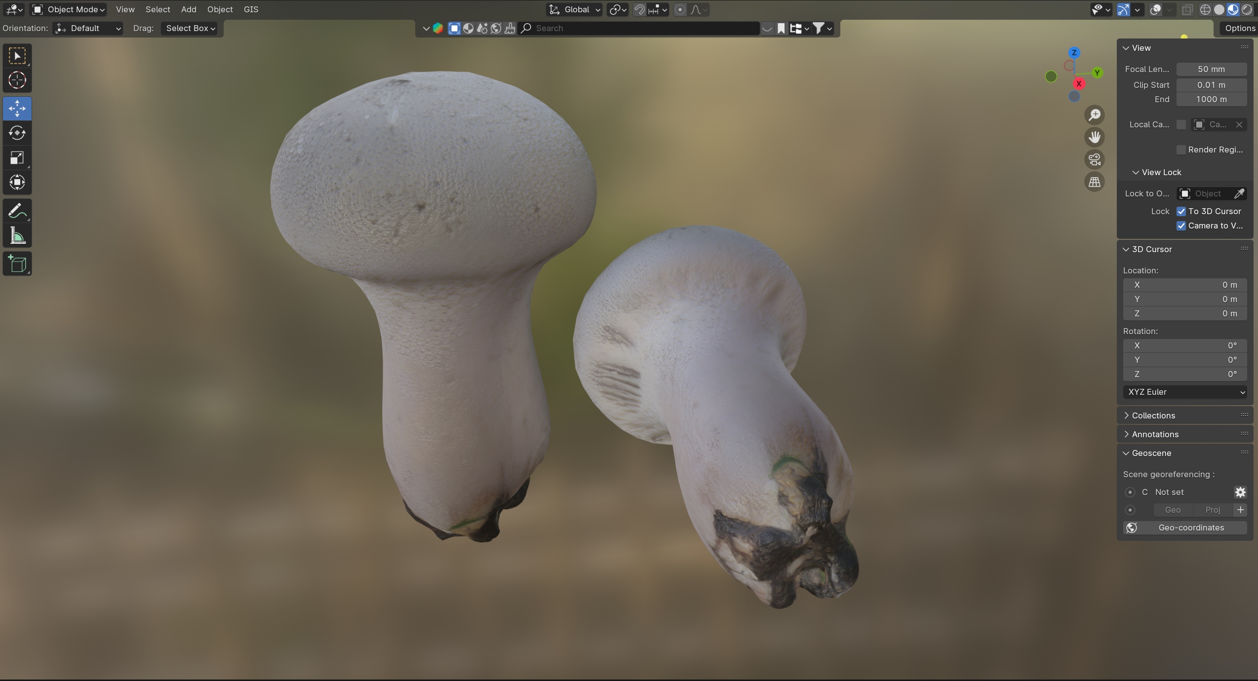
Task: Open the GIS menu
Action: [251, 9]
